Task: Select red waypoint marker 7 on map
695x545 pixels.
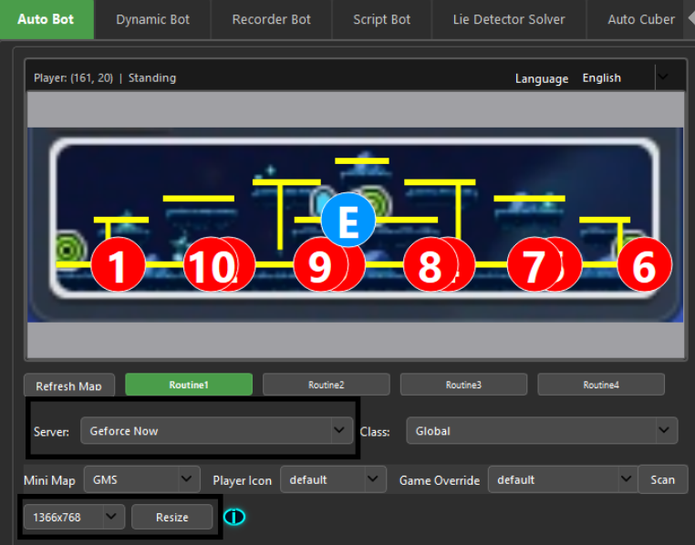Action: (x=534, y=266)
